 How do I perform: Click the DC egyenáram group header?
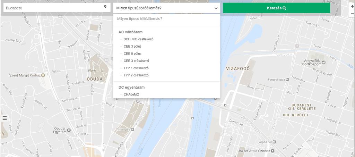(x=131, y=87)
